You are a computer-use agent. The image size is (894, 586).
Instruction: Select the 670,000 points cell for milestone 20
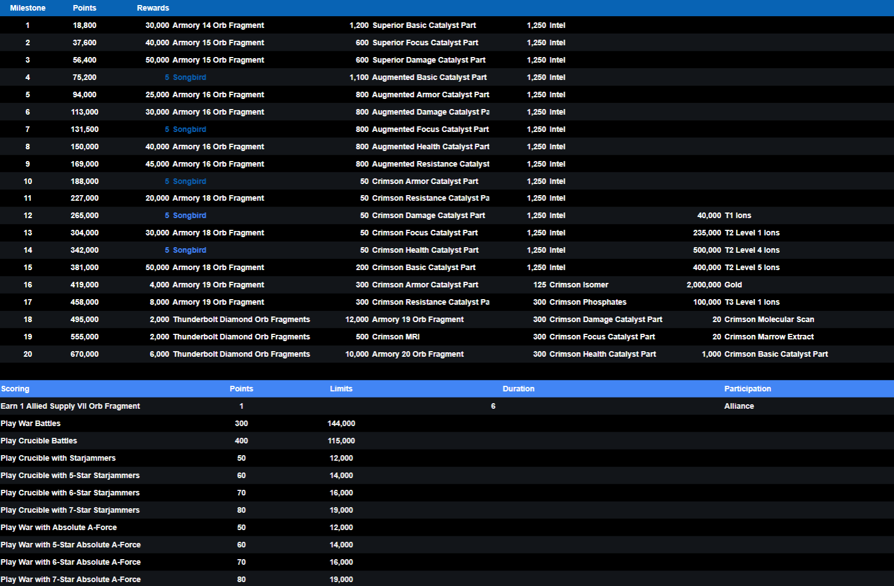point(85,354)
